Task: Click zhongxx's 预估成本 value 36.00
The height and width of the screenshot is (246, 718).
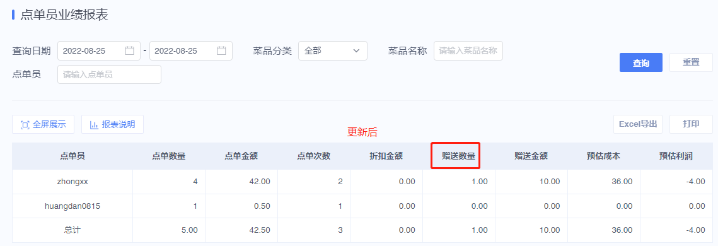Action: pos(622,182)
